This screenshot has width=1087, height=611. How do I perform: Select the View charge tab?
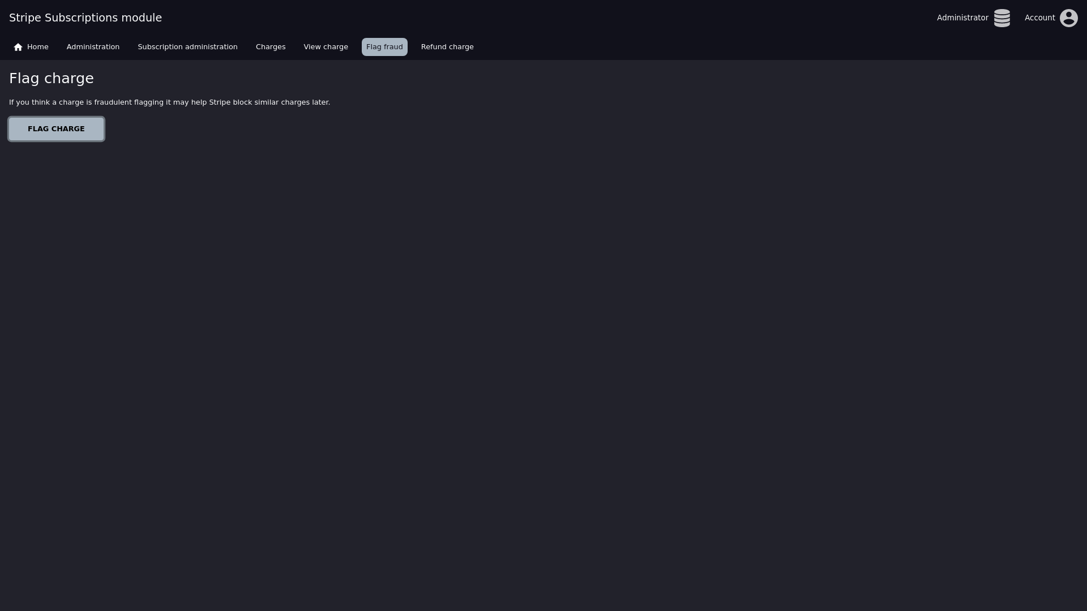[x=326, y=47]
